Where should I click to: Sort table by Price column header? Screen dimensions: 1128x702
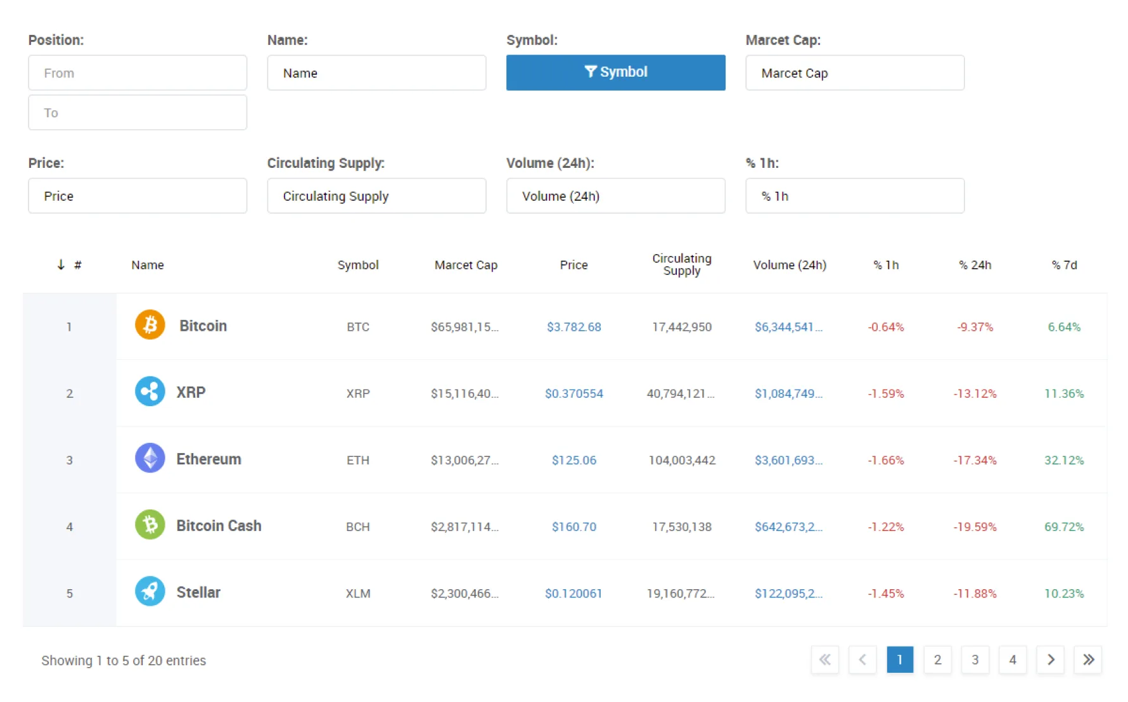click(x=574, y=265)
